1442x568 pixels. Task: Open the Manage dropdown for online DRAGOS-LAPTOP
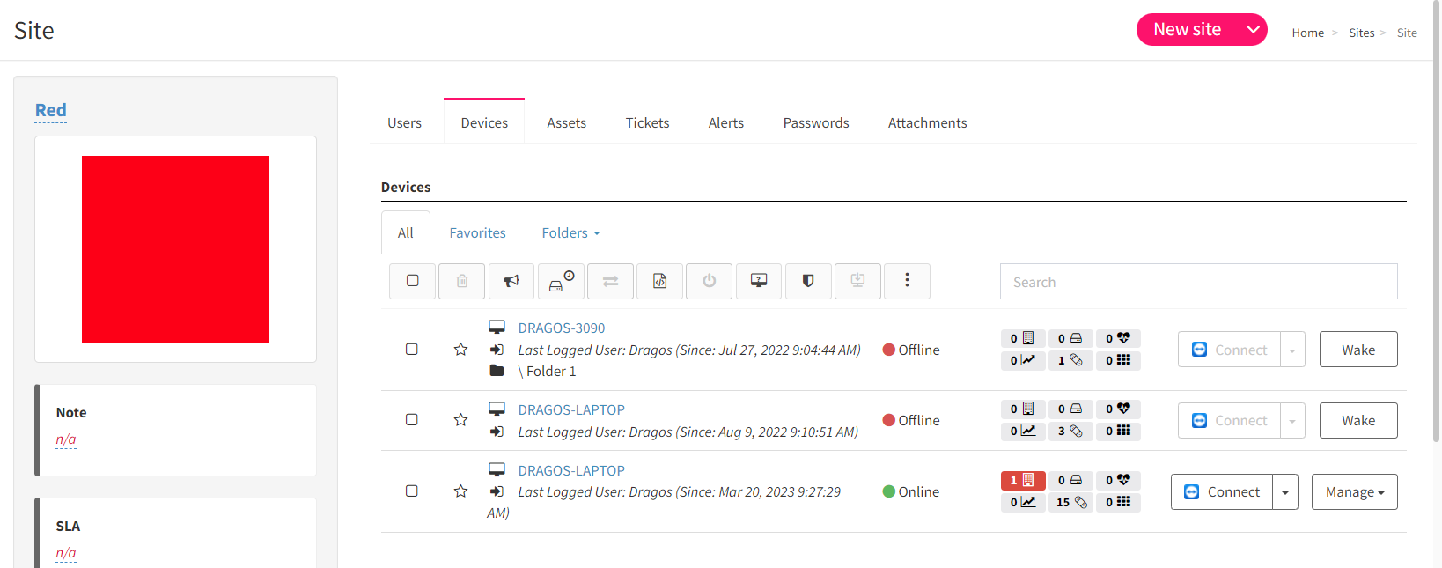coord(1355,491)
